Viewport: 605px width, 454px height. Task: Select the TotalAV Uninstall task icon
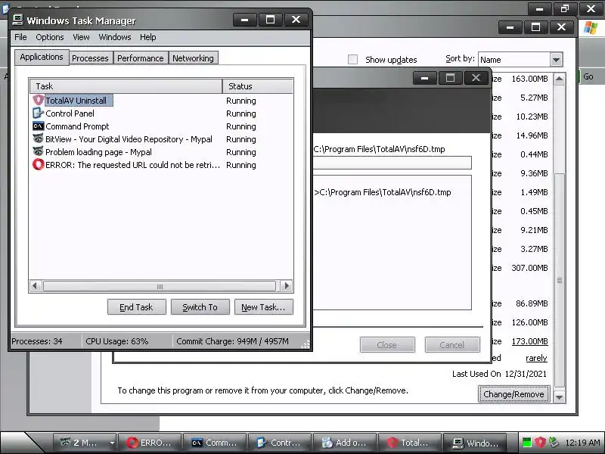pos(38,100)
